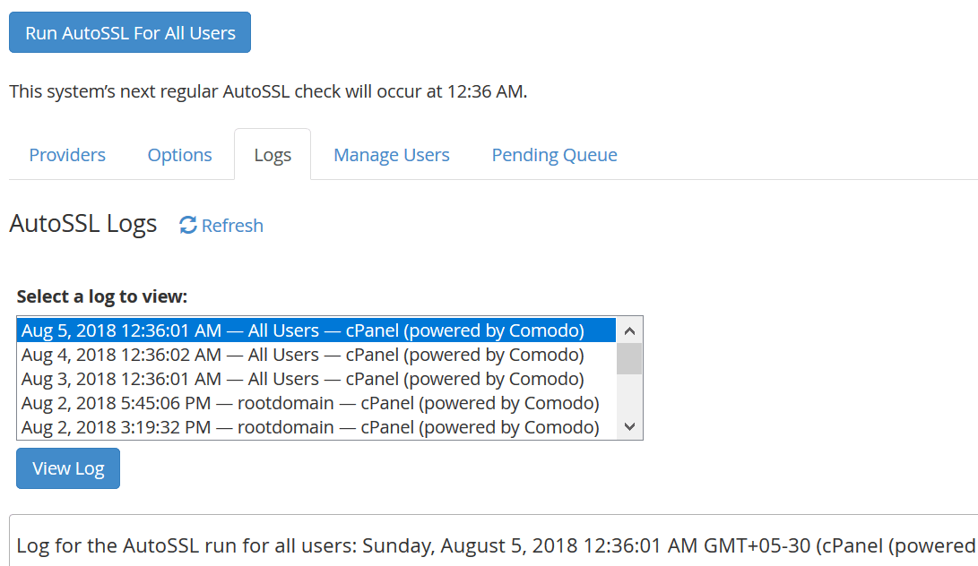Choose the Aug 2 3:19:32 PM rootdomain log
This screenshot has width=978, height=566.
coord(310,427)
